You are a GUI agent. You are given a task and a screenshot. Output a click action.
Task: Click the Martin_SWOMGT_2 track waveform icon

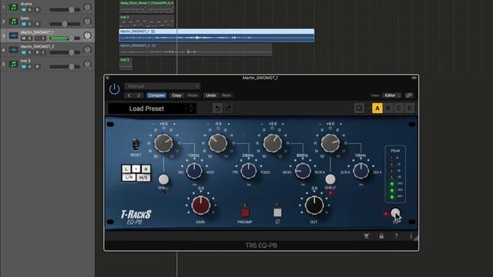click(x=13, y=50)
